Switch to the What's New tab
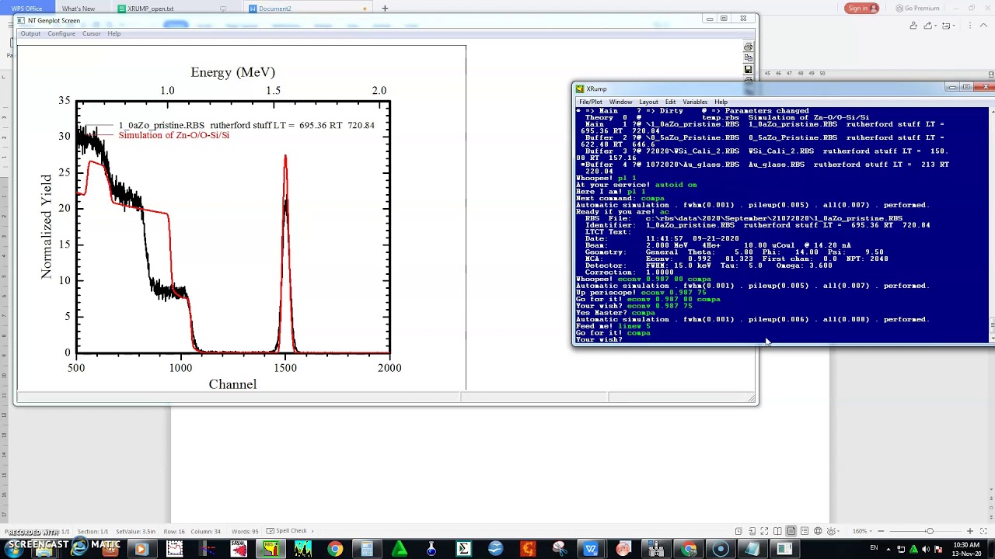995x559 pixels. [78, 9]
